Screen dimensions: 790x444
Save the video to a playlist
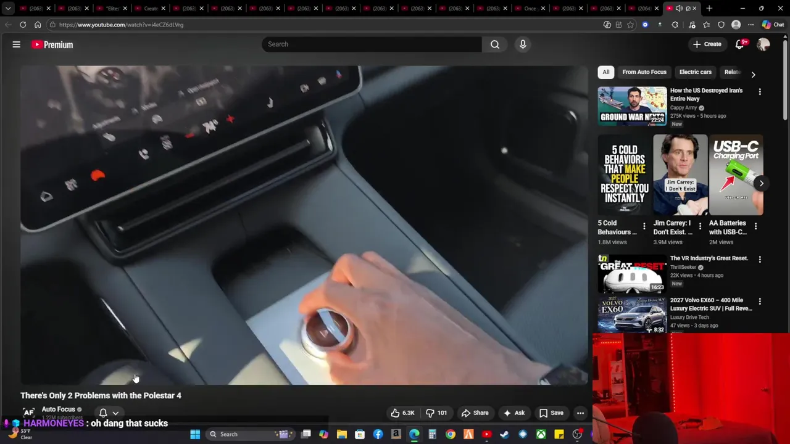pyautogui.click(x=551, y=413)
